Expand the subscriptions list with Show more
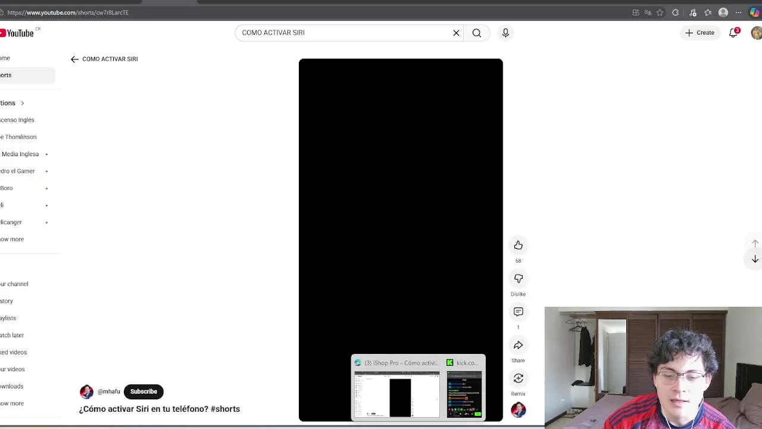The height and width of the screenshot is (429, 762). [x=12, y=240]
